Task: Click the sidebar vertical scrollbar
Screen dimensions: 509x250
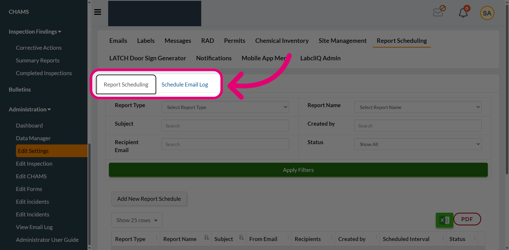Action: (x=89, y=194)
